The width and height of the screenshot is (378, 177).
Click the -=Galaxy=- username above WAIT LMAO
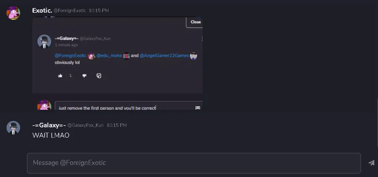tap(49, 125)
